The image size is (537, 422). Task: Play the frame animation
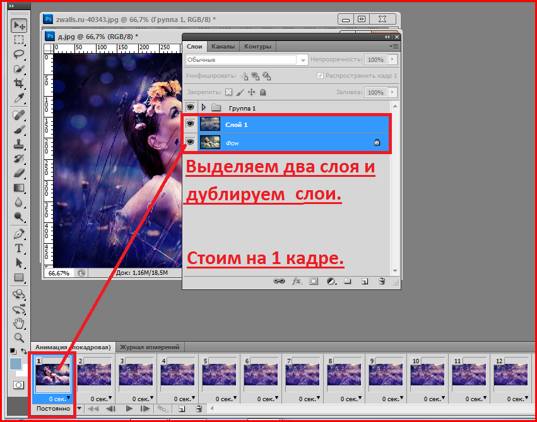[129, 408]
